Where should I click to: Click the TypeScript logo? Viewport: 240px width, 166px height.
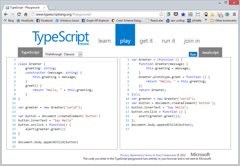61,38
